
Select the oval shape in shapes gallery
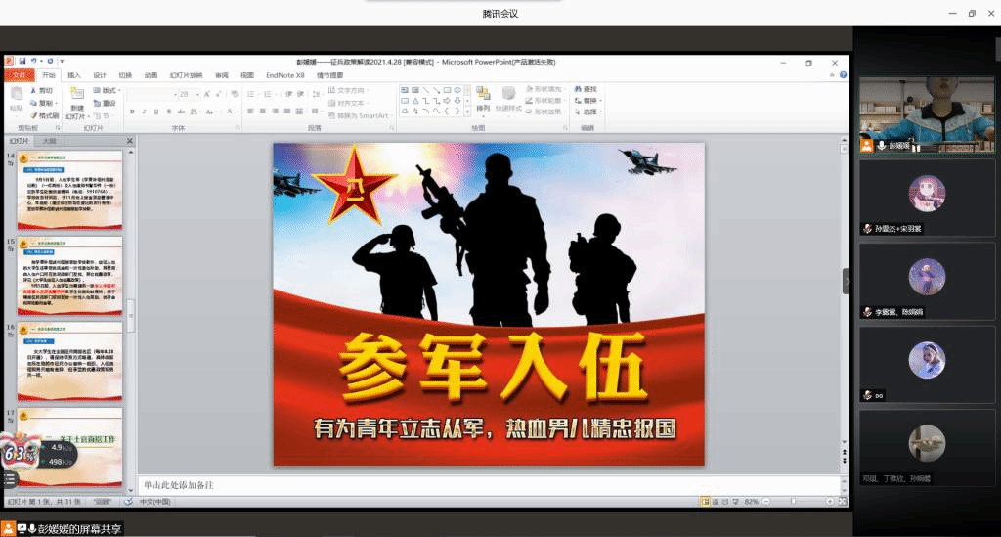[x=457, y=90]
